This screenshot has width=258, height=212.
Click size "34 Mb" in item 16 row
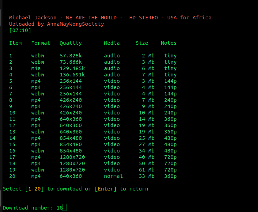[147, 151]
